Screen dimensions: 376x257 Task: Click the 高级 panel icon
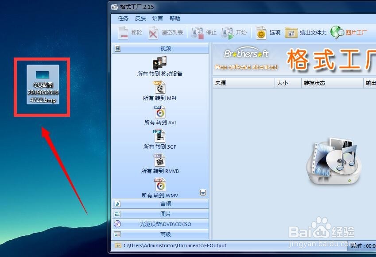click(117, 234)
